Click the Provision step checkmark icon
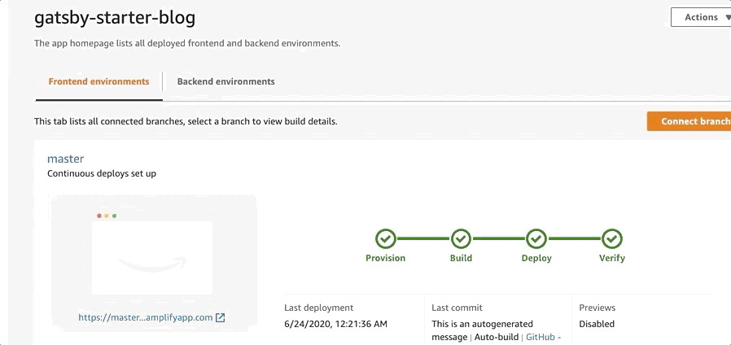Screen dimensions: 731x345 [x=386, y=238]
